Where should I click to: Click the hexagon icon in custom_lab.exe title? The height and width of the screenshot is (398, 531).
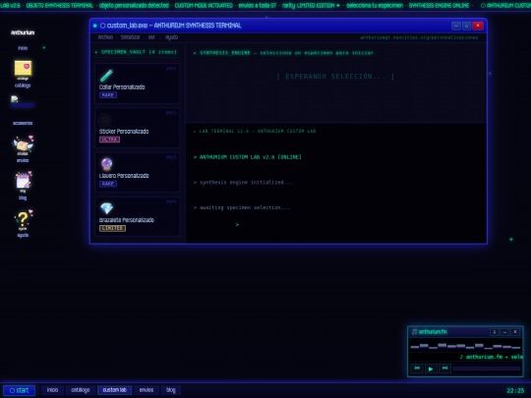[x=102, y=26]
